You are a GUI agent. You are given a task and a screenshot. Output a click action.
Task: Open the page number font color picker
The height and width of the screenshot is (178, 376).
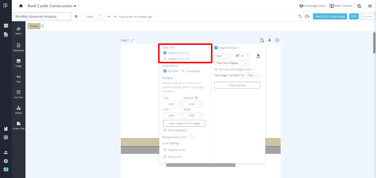(x=258, y=56)
